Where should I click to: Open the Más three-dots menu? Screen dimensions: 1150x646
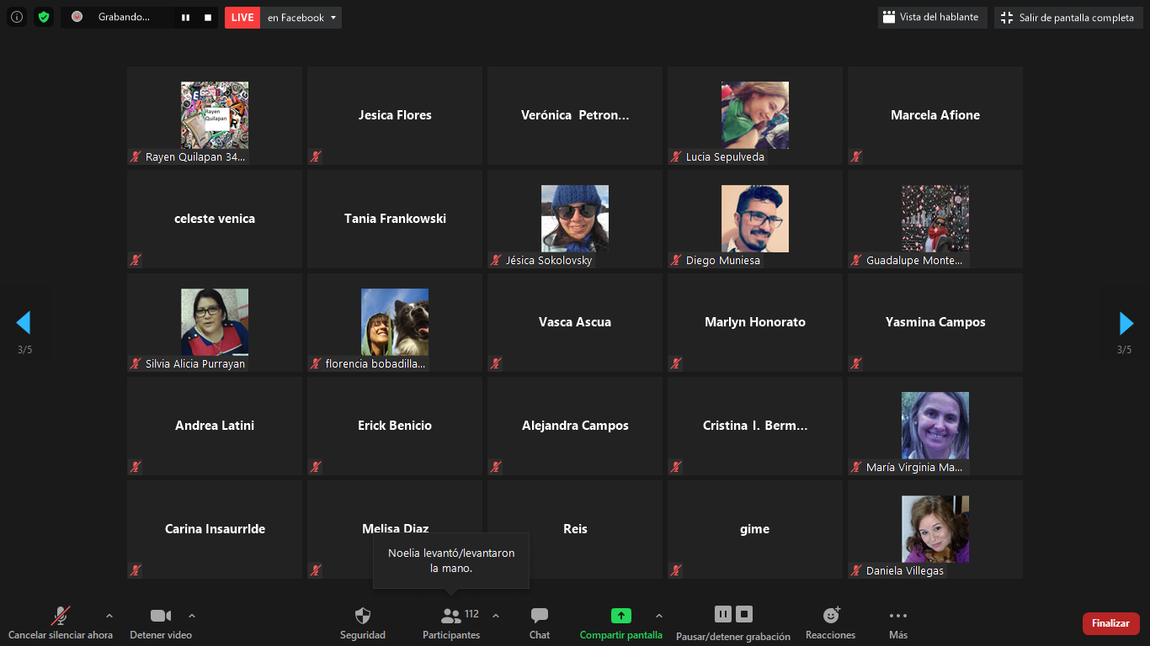click(898, 616)
